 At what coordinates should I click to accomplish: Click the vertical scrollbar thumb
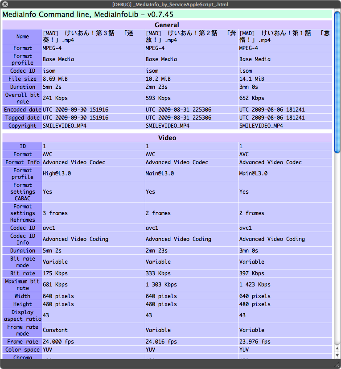[x=337, y=82]
